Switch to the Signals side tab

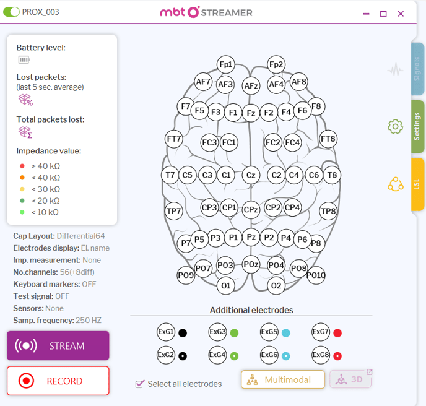[417, 69]
